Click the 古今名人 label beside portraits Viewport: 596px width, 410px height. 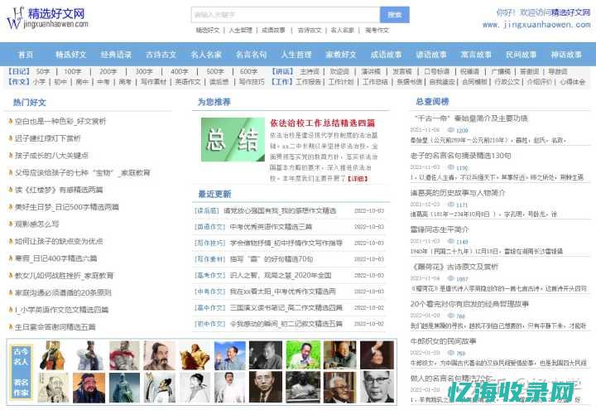21,356
